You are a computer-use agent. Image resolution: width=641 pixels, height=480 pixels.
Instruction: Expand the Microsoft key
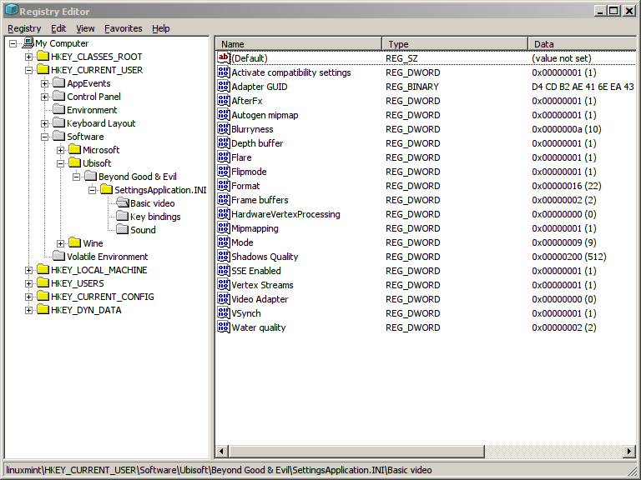click(x=60, y=150)
